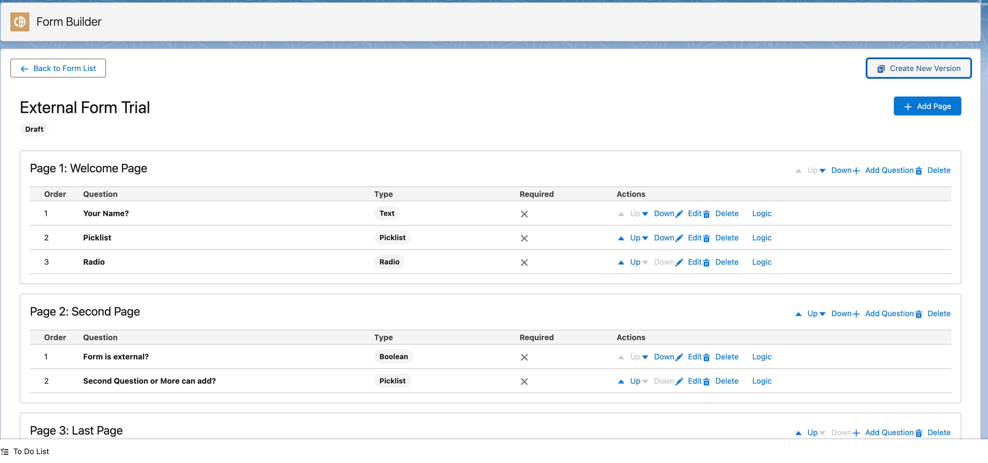Move Page 3 up using its up arrow icon

[x=798, y=433]
